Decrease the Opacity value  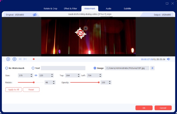[x=110, y=83]
